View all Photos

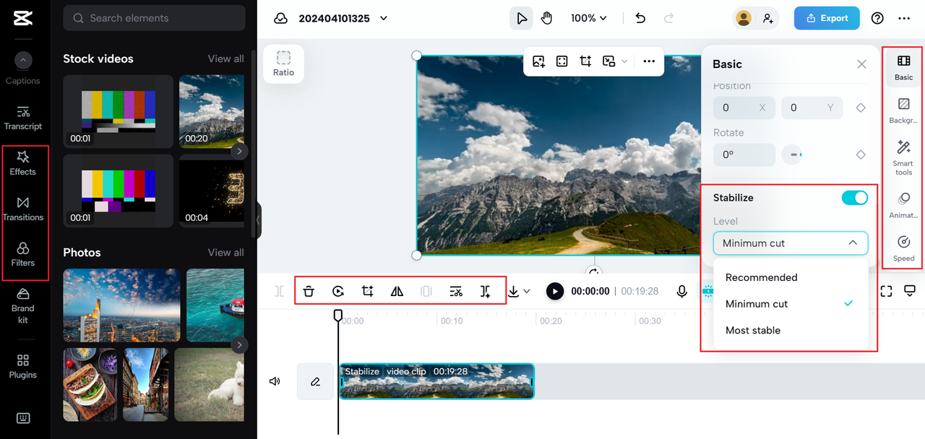225,252
